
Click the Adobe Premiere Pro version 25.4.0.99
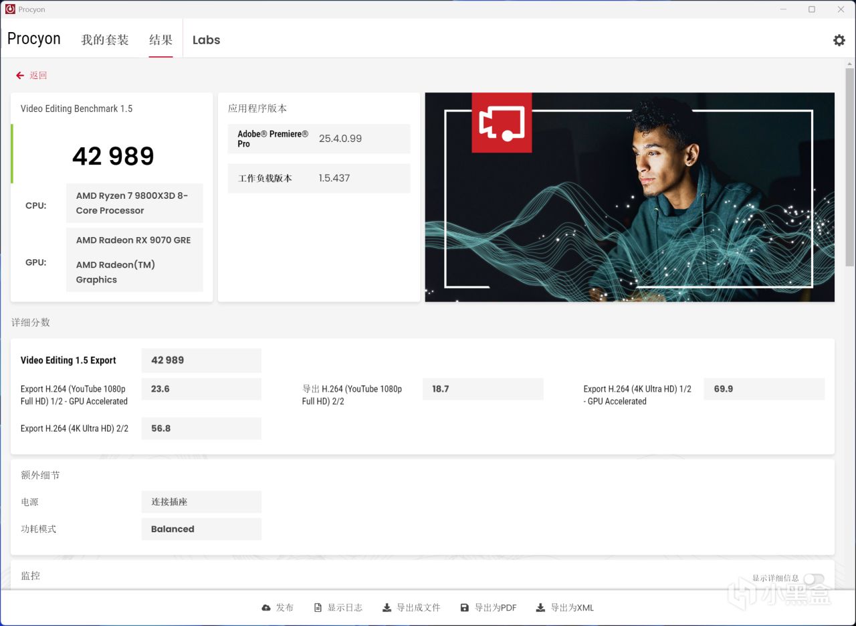point(340,139)
